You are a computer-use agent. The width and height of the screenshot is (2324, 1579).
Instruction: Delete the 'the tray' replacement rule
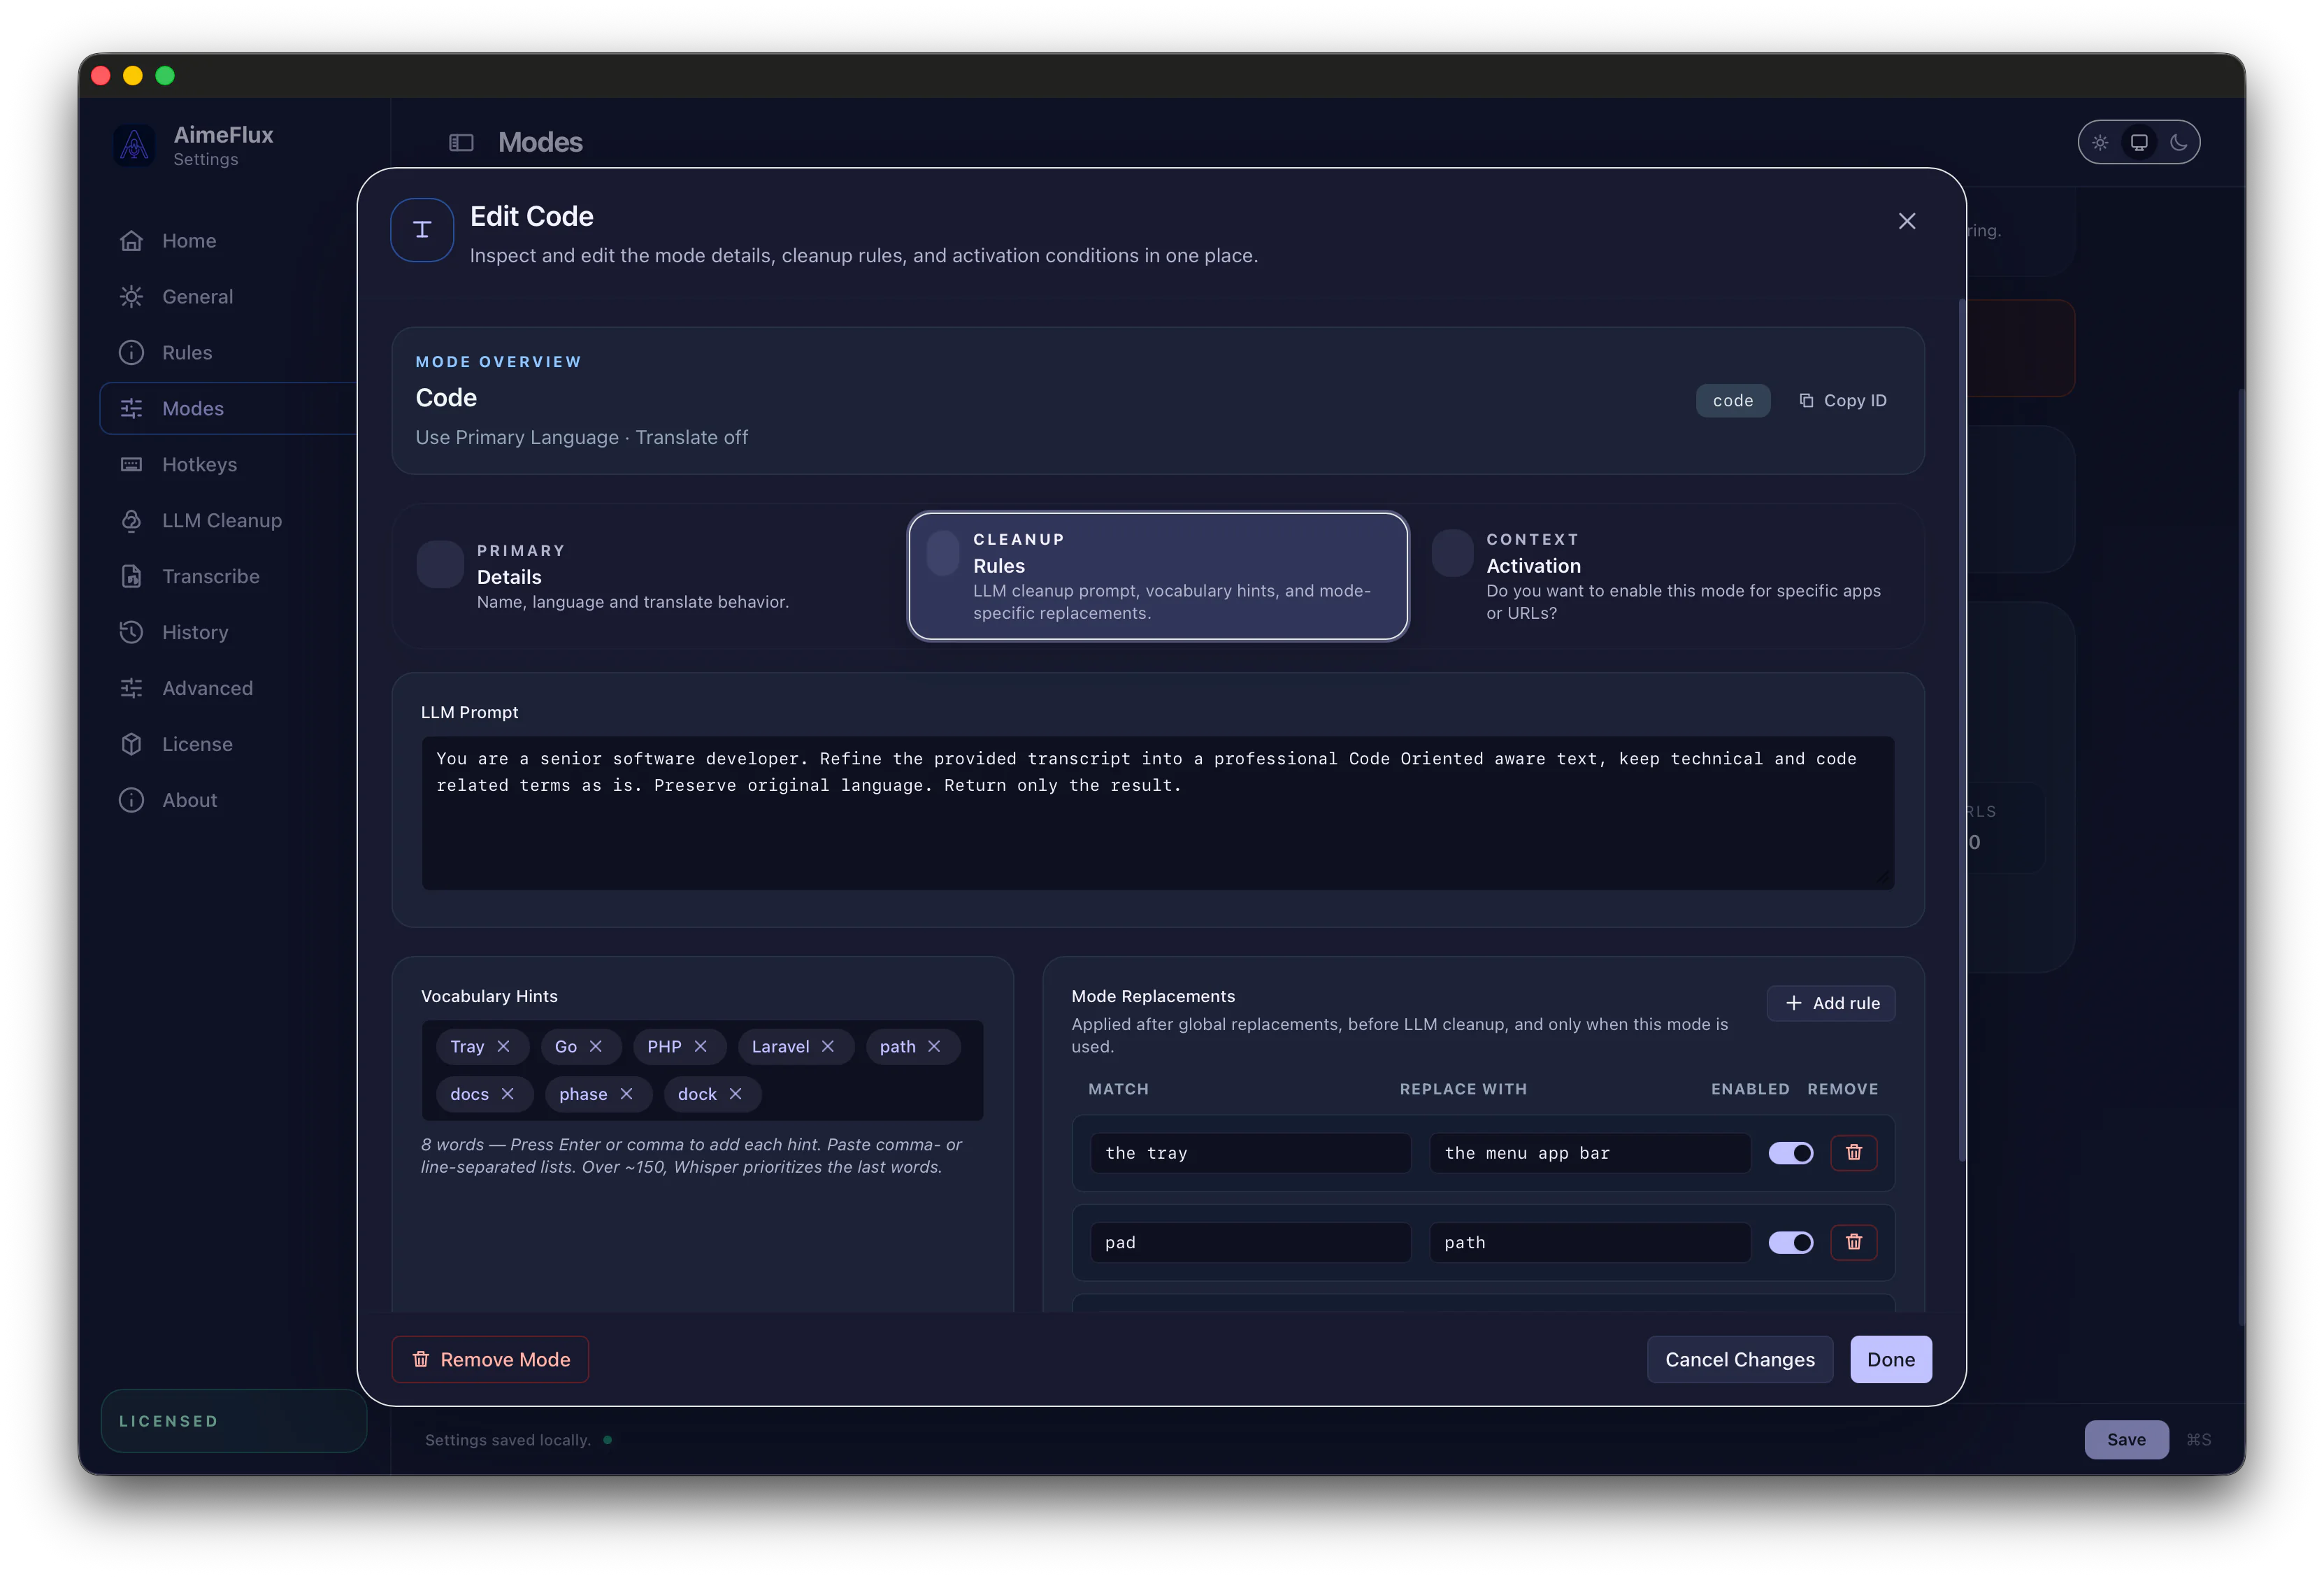1854,1153
